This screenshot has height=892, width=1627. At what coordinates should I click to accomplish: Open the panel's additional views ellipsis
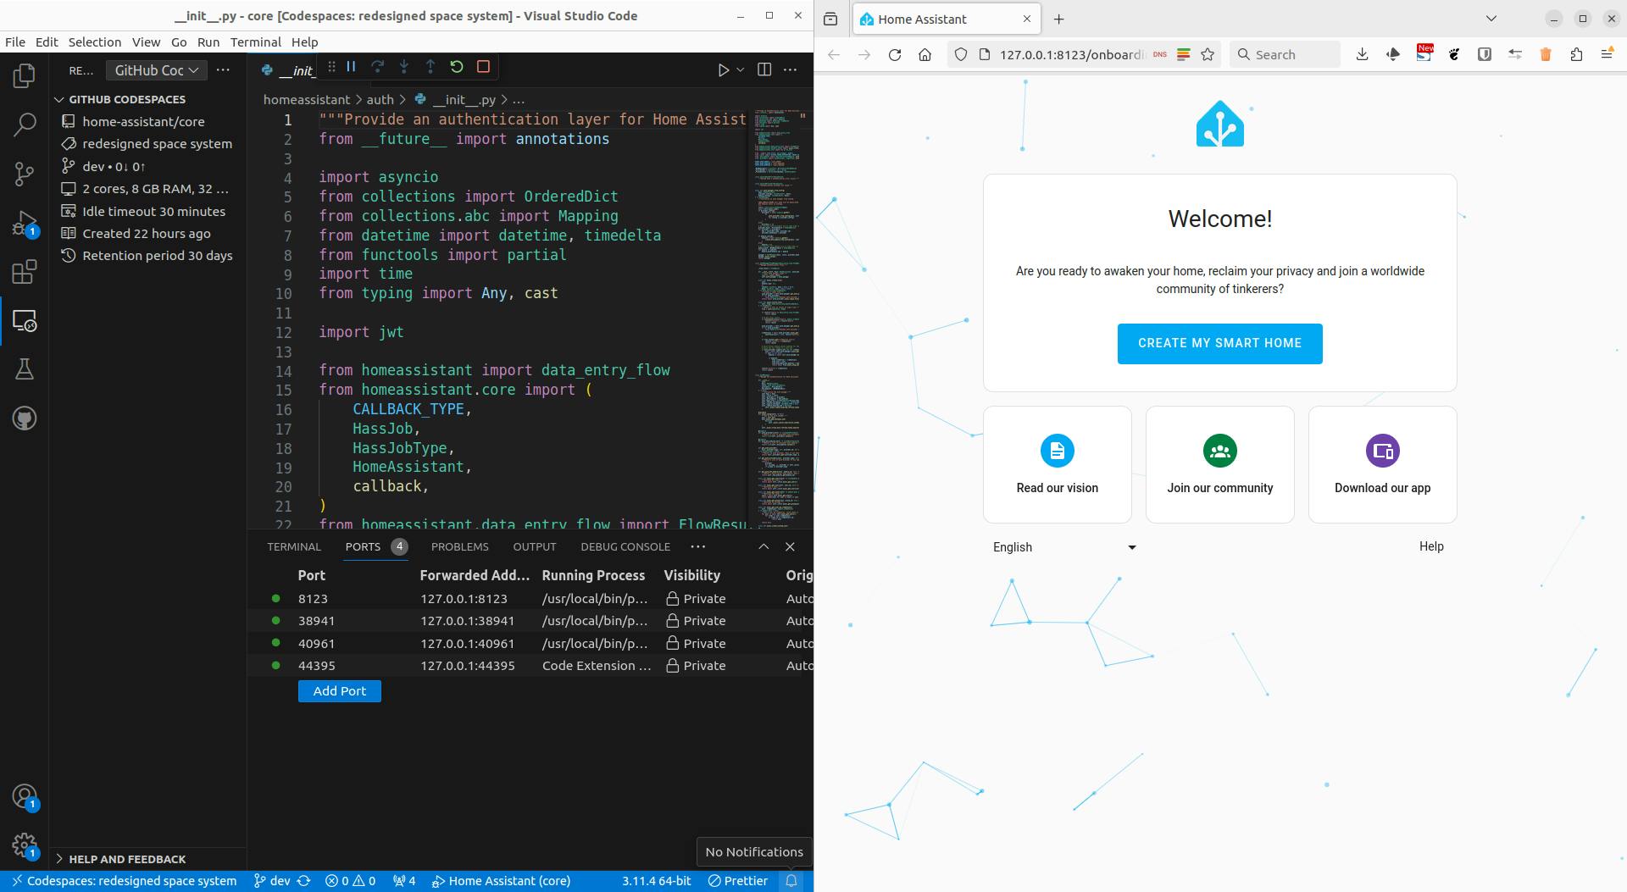[x=698, y=546]
